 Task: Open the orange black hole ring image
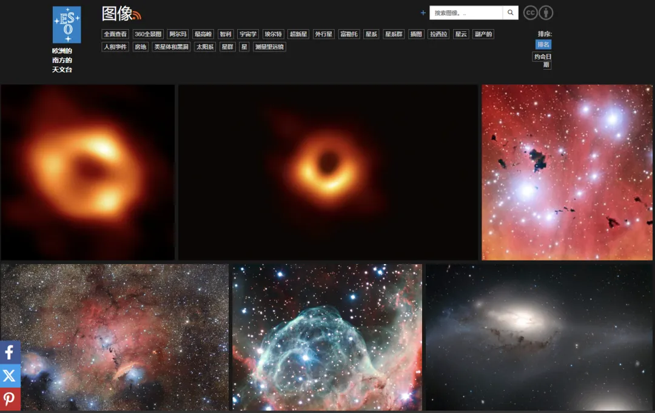tap(328, 173)
